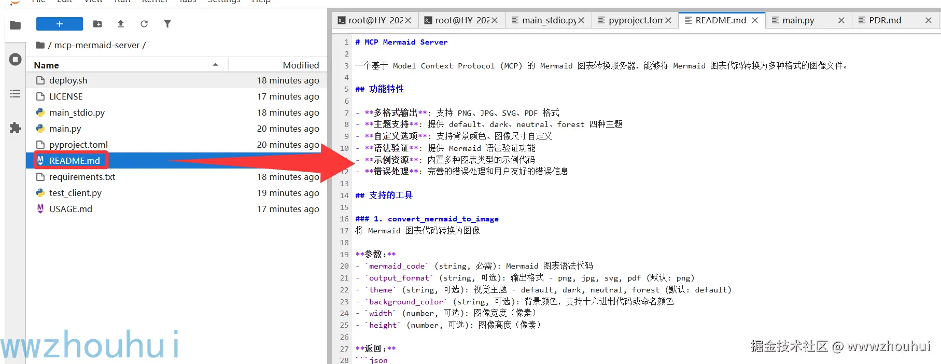This screenshot has height=364, width=941.
Task: Click the Name sort direction caret
Action: coord(215,65)
